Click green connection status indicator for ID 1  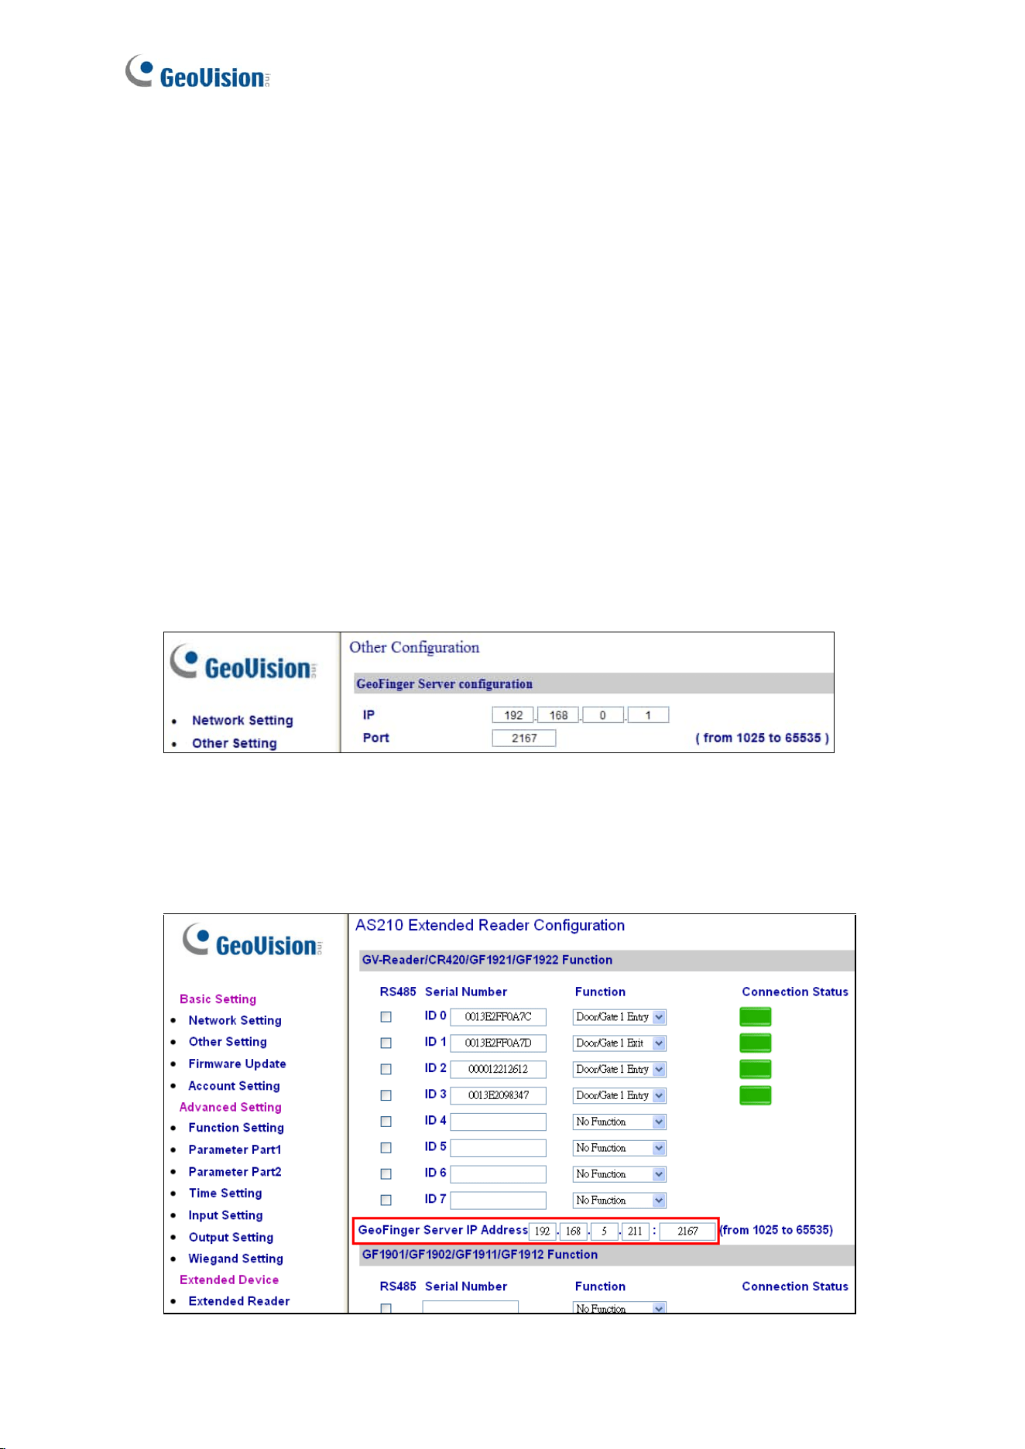[x=755, y=1043]
